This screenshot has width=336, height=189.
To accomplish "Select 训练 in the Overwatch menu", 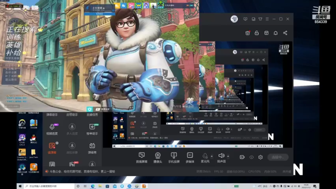I will coord(13,37).
